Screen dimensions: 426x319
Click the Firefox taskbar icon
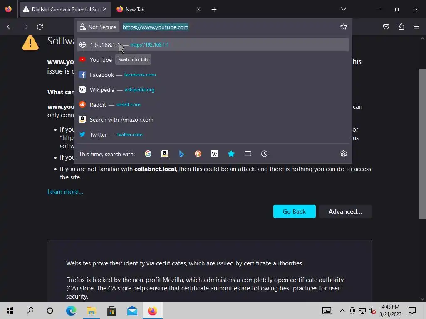tap(152, 311)
